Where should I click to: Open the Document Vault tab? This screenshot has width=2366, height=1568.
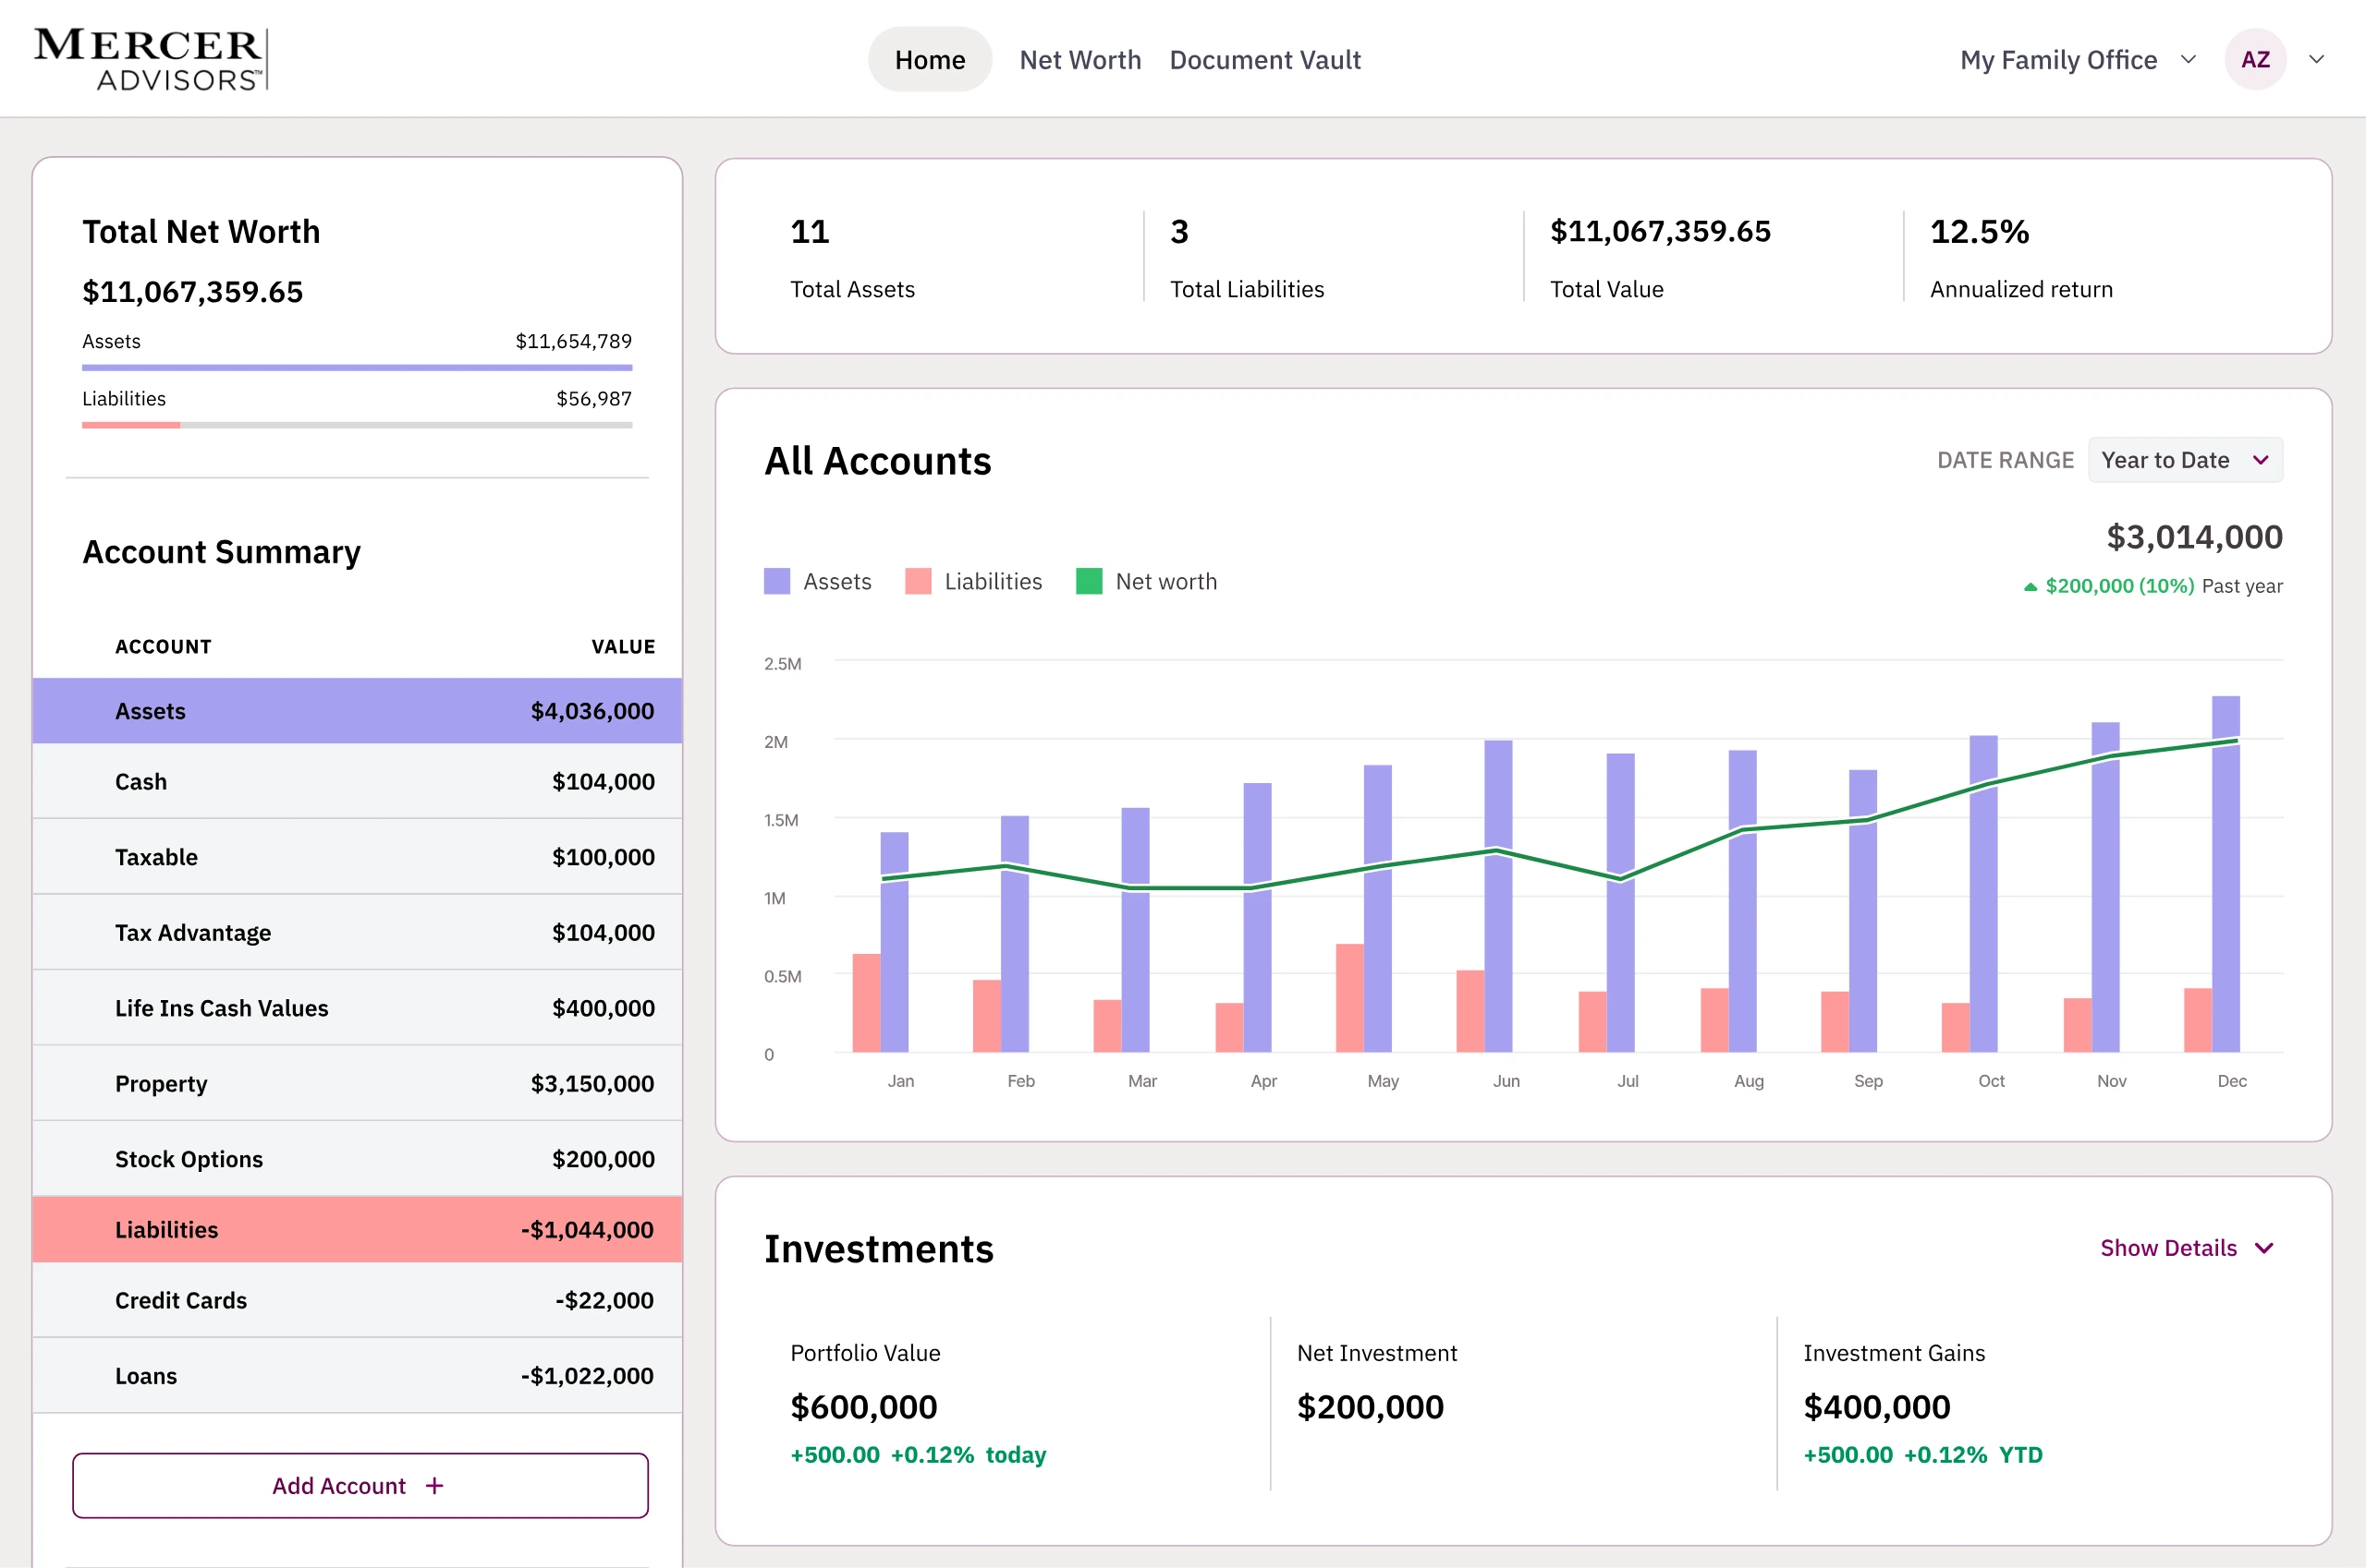click(x=1265, y=59)
